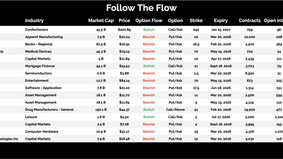Select the Jan 15, 2027 expiry cell
This screenshot has height=159, width=283.
point(221,30)
